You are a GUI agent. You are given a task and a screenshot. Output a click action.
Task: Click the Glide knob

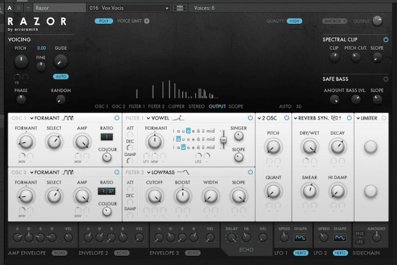point(61,62)
